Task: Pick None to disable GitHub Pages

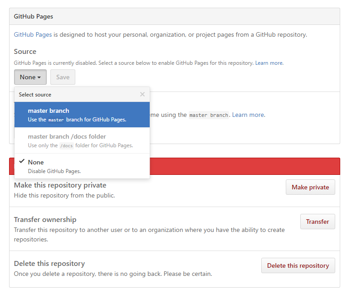Action: (82, 166)
